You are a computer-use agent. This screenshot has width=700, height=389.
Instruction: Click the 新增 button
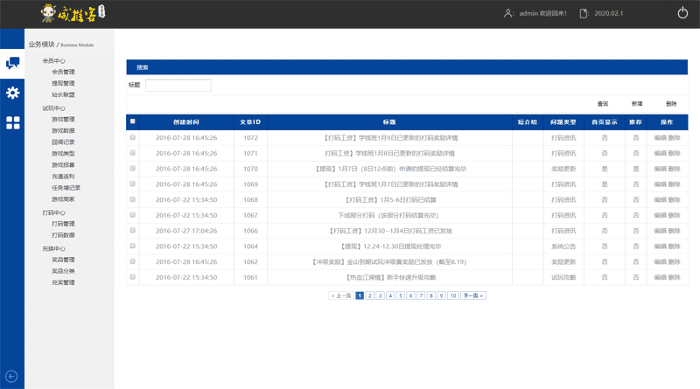tap(637, 103)
